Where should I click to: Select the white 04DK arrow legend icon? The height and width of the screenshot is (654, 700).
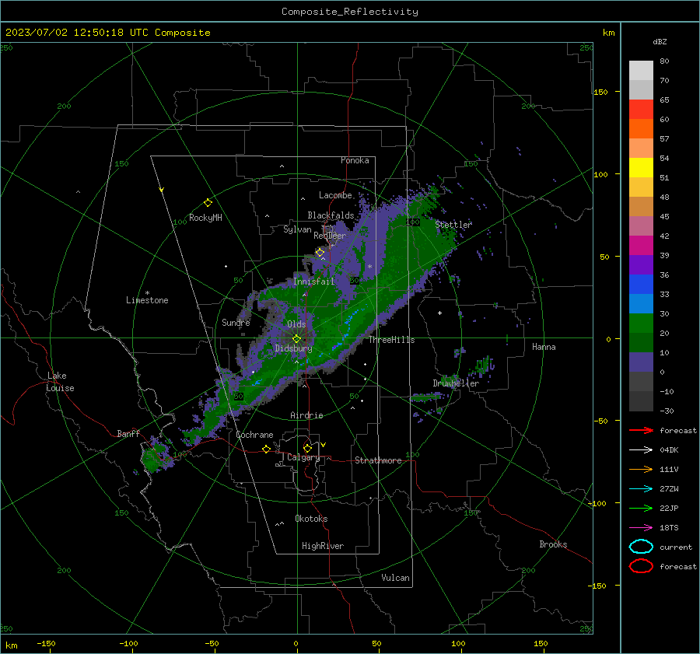coord(641,449)
